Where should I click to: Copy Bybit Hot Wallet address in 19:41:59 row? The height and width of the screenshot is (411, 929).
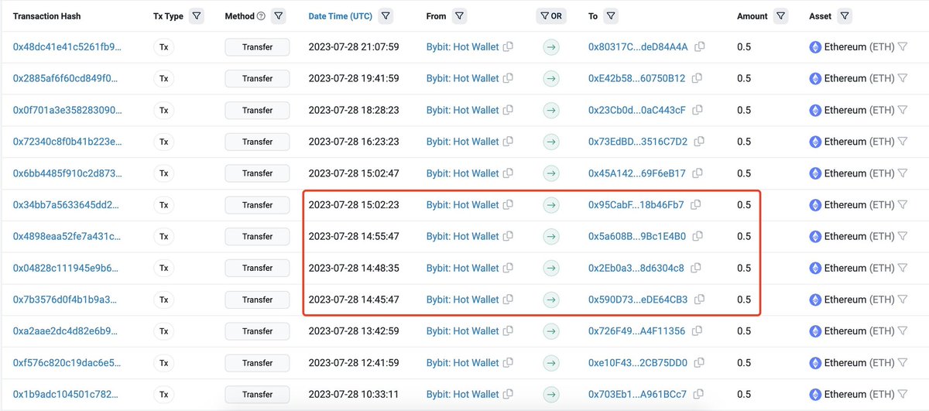[509, 78]
